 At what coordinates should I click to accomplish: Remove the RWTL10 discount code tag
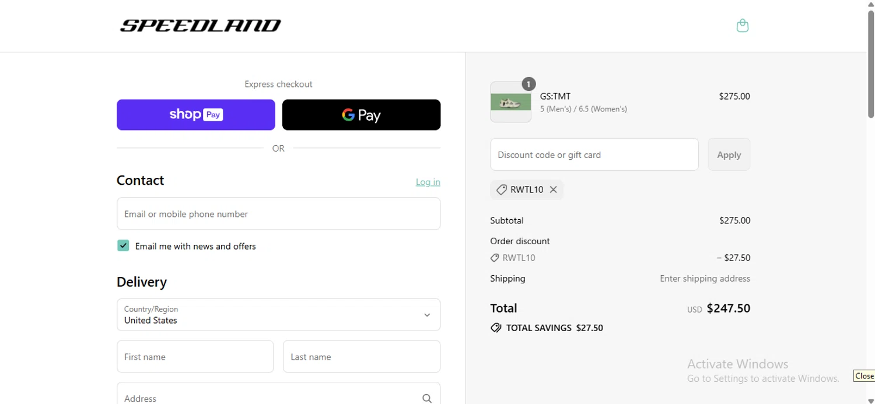tap(553, 189)
